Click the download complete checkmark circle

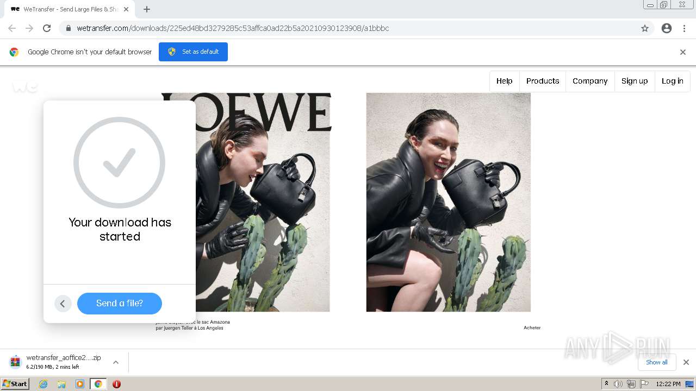(x=119, y=162)
